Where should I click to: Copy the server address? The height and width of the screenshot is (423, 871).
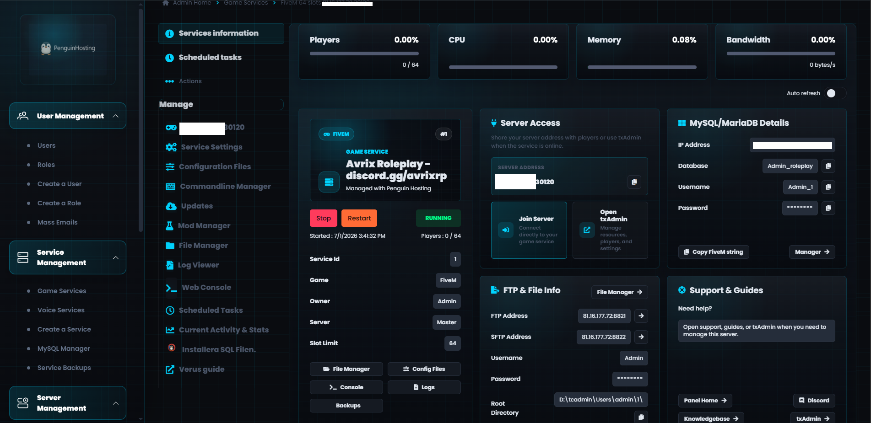coord(634,182)
